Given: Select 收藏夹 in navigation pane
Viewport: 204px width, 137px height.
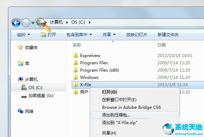Looking at the screenshot, I should click(31, 47).
